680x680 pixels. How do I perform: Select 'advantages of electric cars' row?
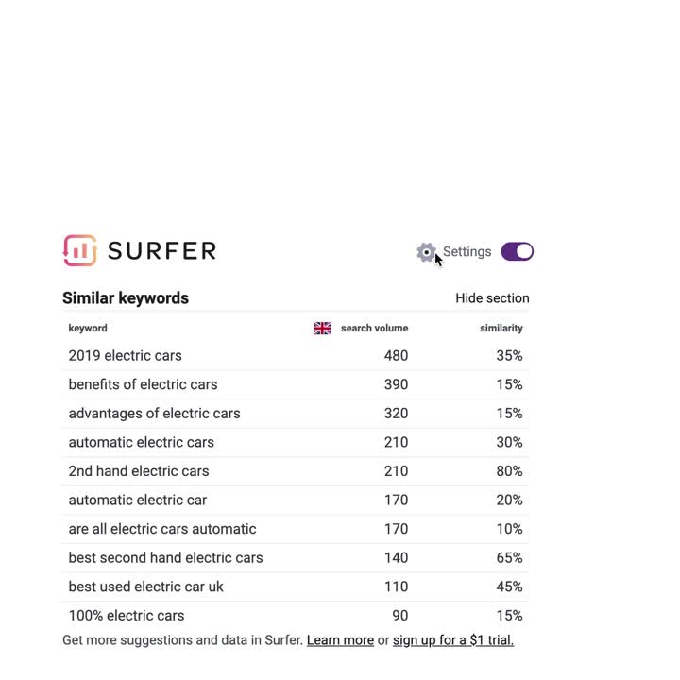click(295, 414)
